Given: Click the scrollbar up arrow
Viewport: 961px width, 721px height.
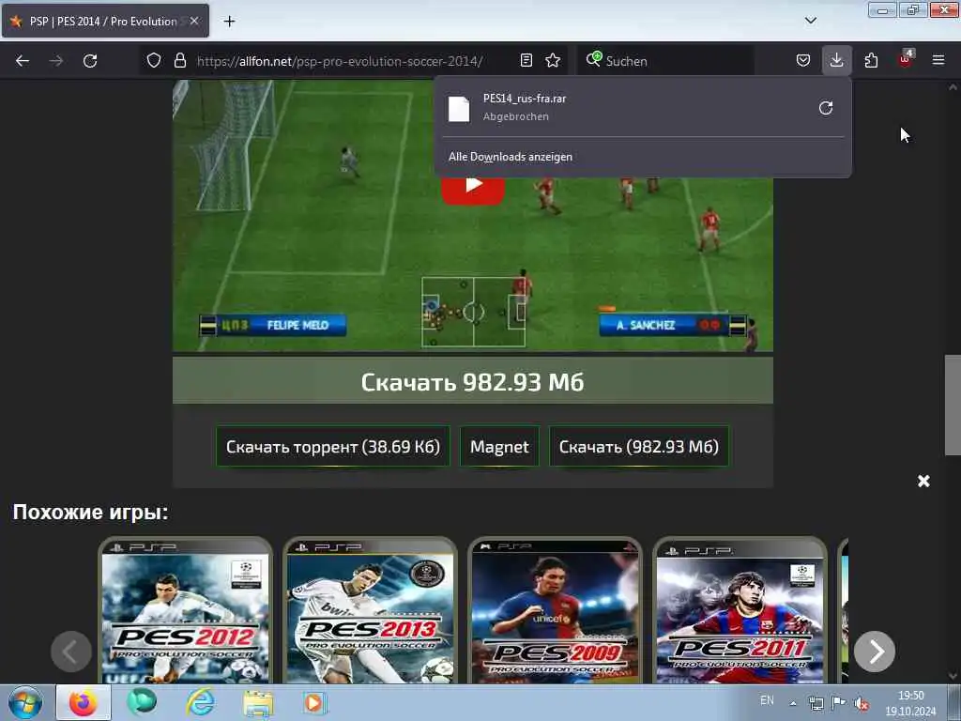Looking at the screenshot, I should [953, 87].
